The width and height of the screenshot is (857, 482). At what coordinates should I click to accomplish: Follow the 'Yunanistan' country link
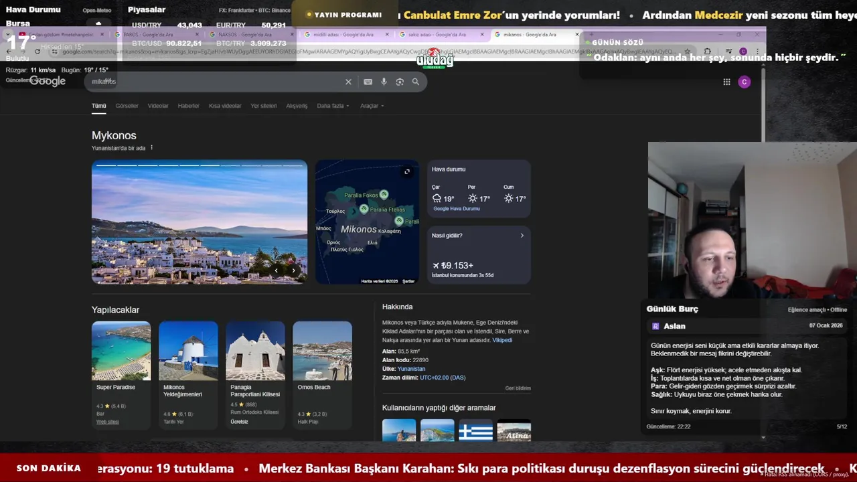[411, 369]
